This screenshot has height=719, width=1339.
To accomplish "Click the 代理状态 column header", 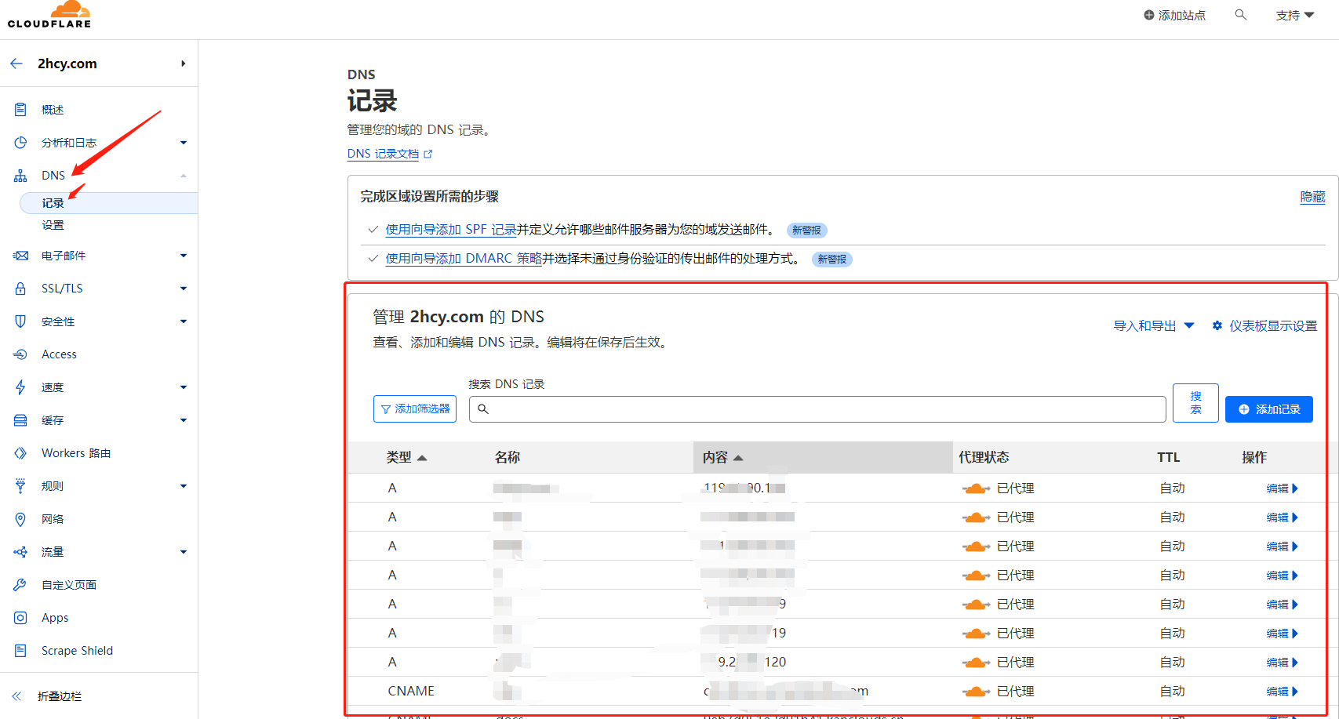I will tap(984, 458).
